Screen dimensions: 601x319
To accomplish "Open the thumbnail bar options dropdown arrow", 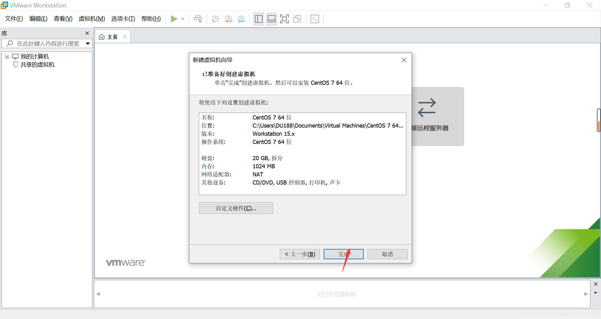I will tap(596, 293).
